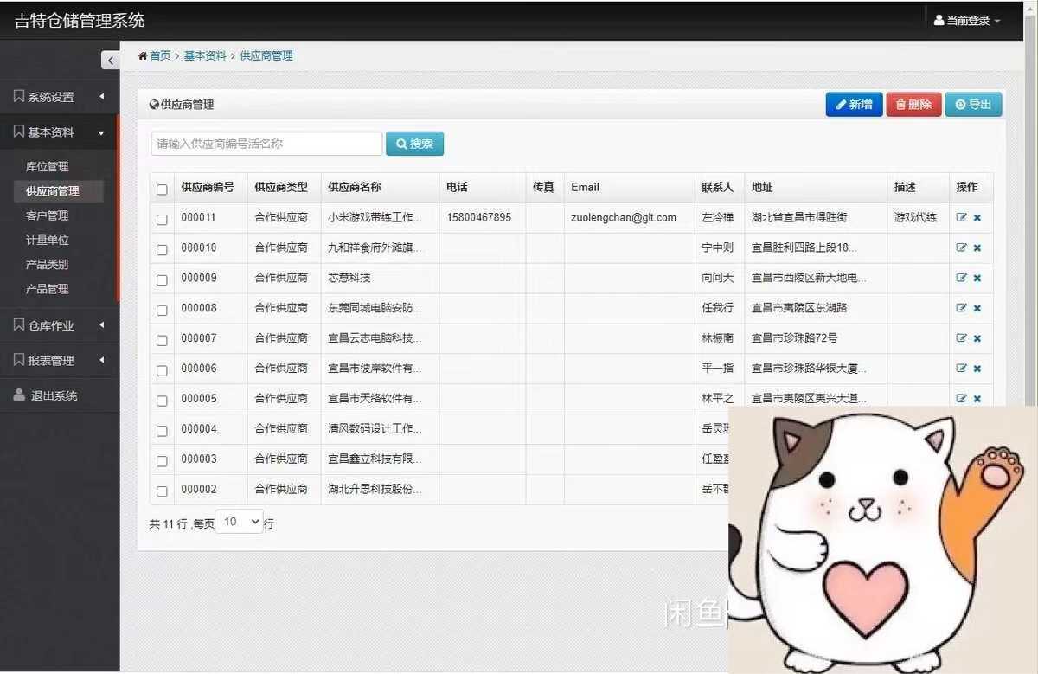This screenshot has height=674, width=1038.
Task: Open 客户管理 in the sidebar
Action: [47, 215]
